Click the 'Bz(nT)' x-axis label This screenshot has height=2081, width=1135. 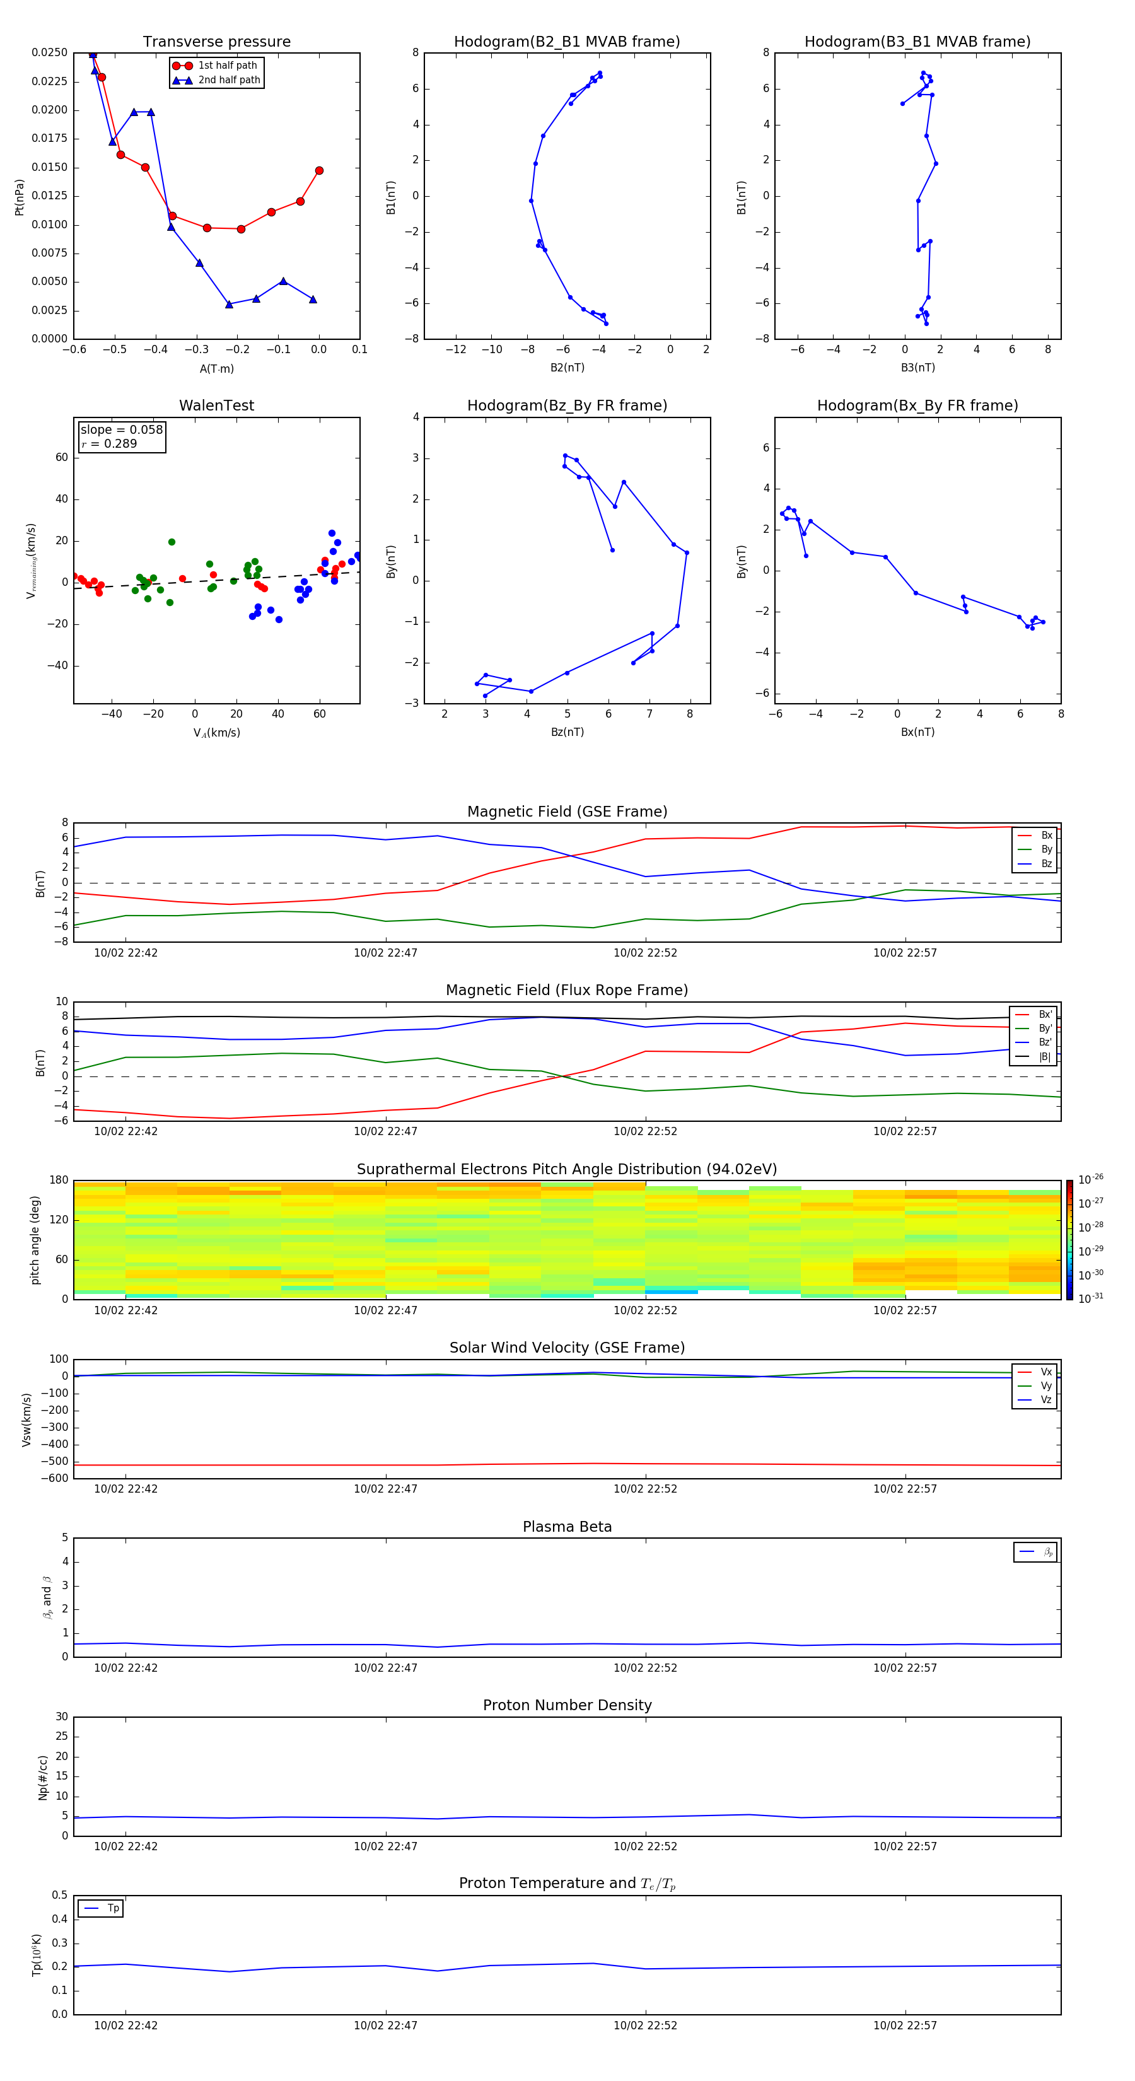click(567, 732)
